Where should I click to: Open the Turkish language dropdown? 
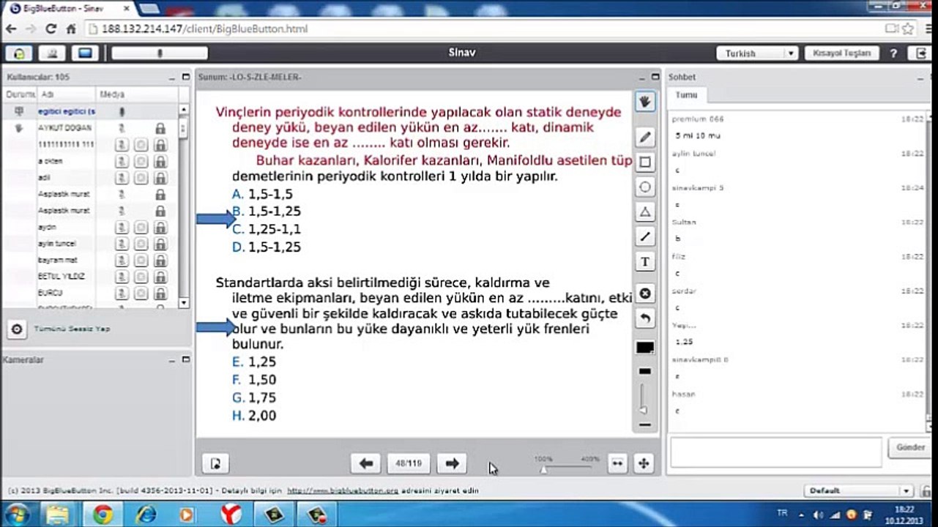[x=757, y=53]
